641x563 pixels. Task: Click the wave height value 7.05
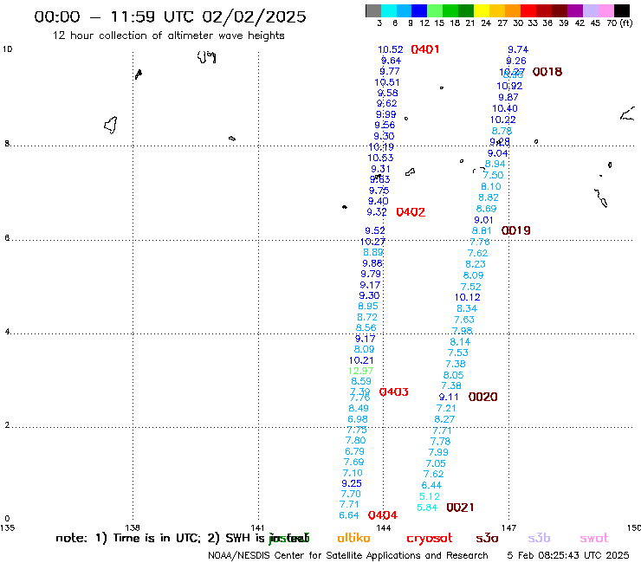[x=436, y=463]
